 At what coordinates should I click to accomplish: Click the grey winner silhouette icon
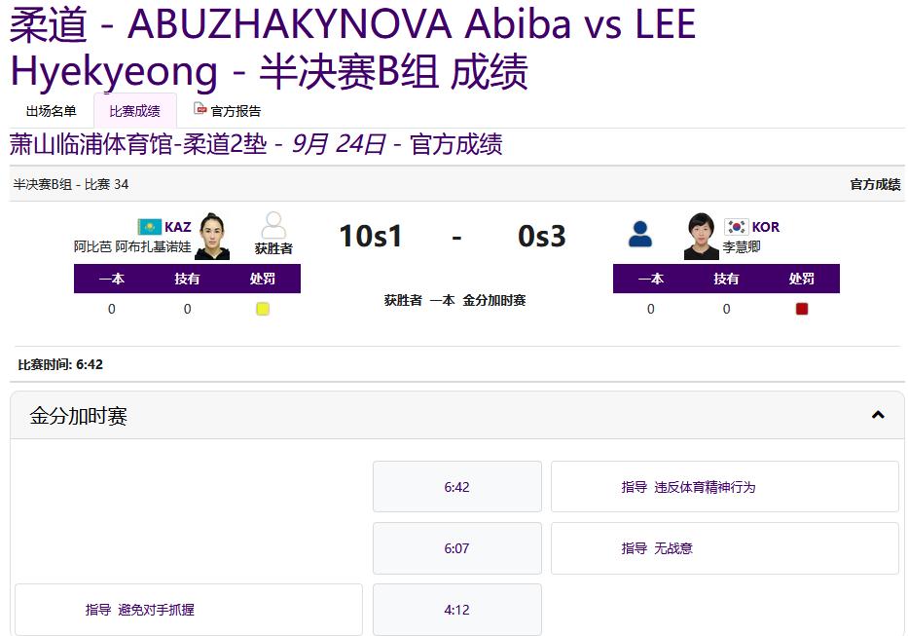(273, 226)
